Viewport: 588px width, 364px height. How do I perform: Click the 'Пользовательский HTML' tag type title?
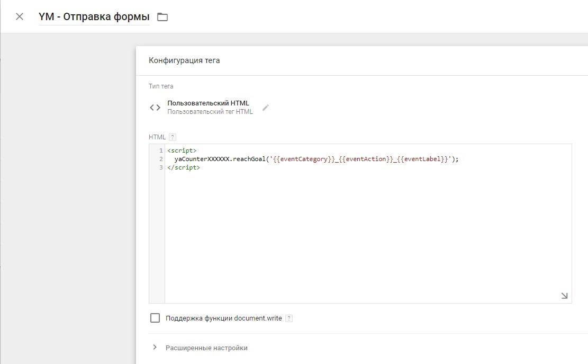point(208,103)
